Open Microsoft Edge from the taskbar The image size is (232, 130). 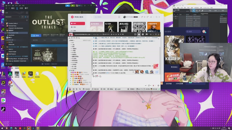pyautogui.click(x=11, y=128)
